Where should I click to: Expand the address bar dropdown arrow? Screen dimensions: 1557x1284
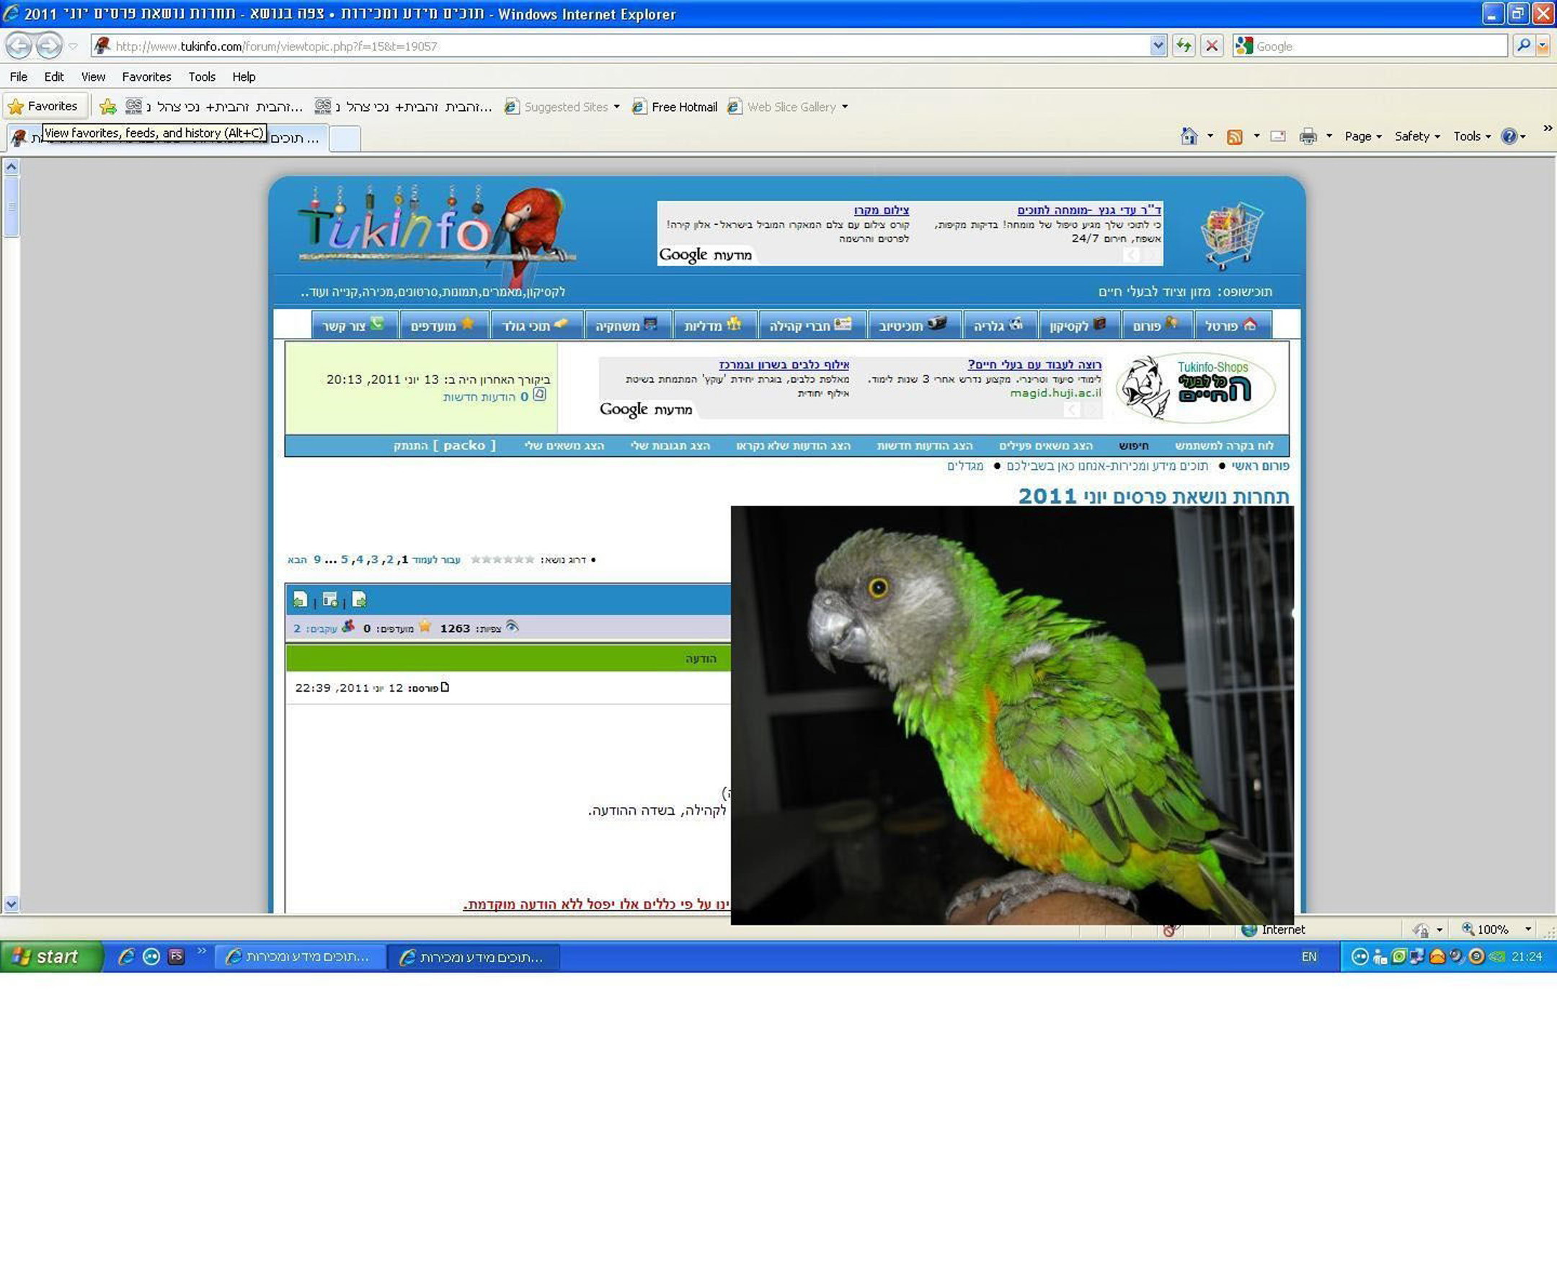click(1158, 46)
